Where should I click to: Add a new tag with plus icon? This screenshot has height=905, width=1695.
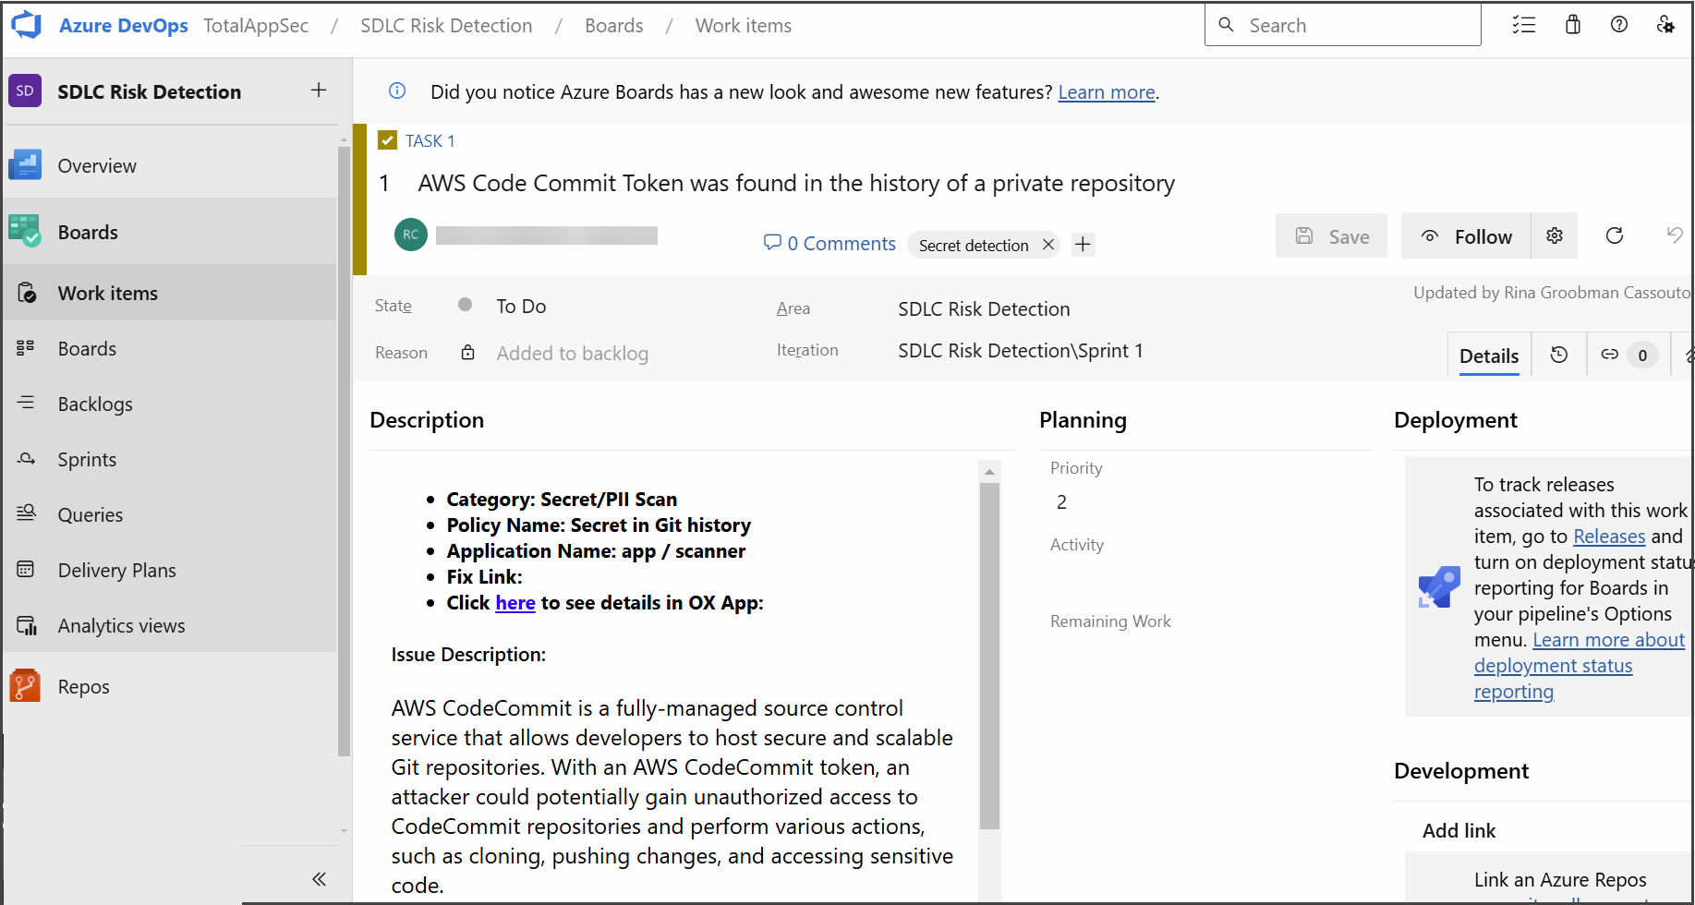(1084, 245)
